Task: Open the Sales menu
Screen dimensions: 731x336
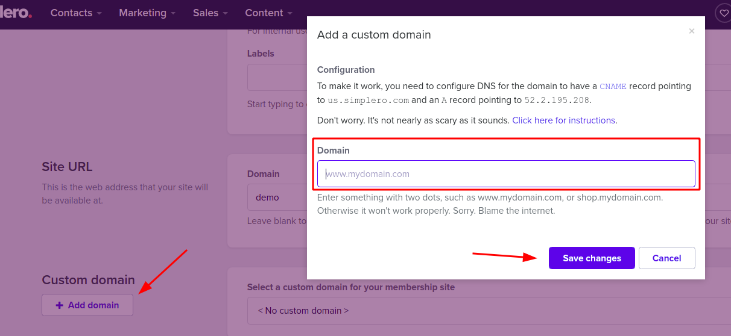Action: coord(210,13)
